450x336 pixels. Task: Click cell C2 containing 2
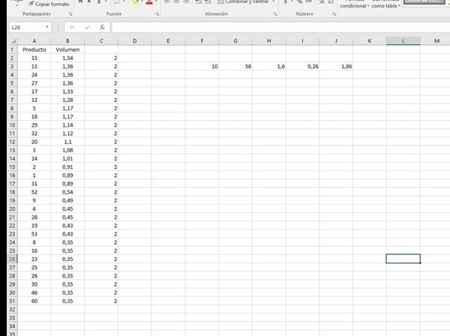(101, 58)
